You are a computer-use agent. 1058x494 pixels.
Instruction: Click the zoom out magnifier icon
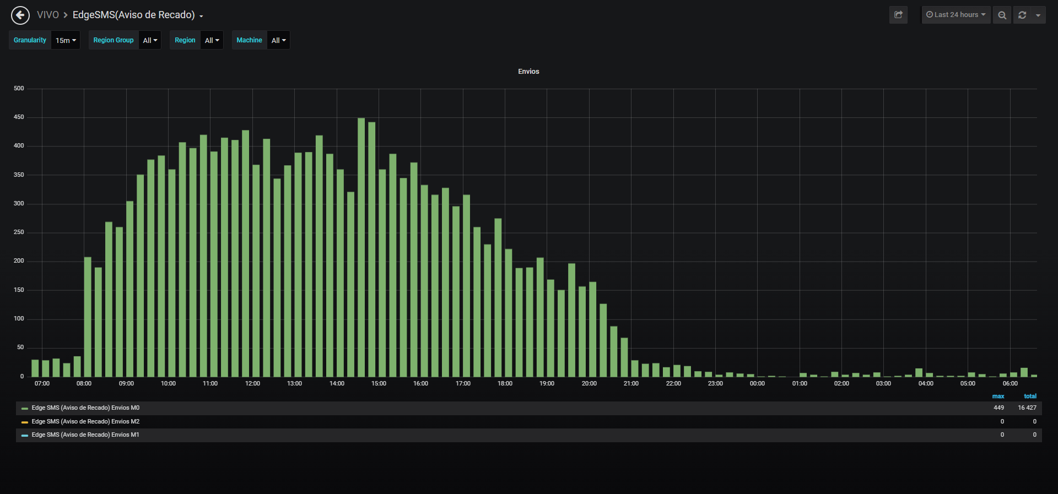tap(1002, 15)
